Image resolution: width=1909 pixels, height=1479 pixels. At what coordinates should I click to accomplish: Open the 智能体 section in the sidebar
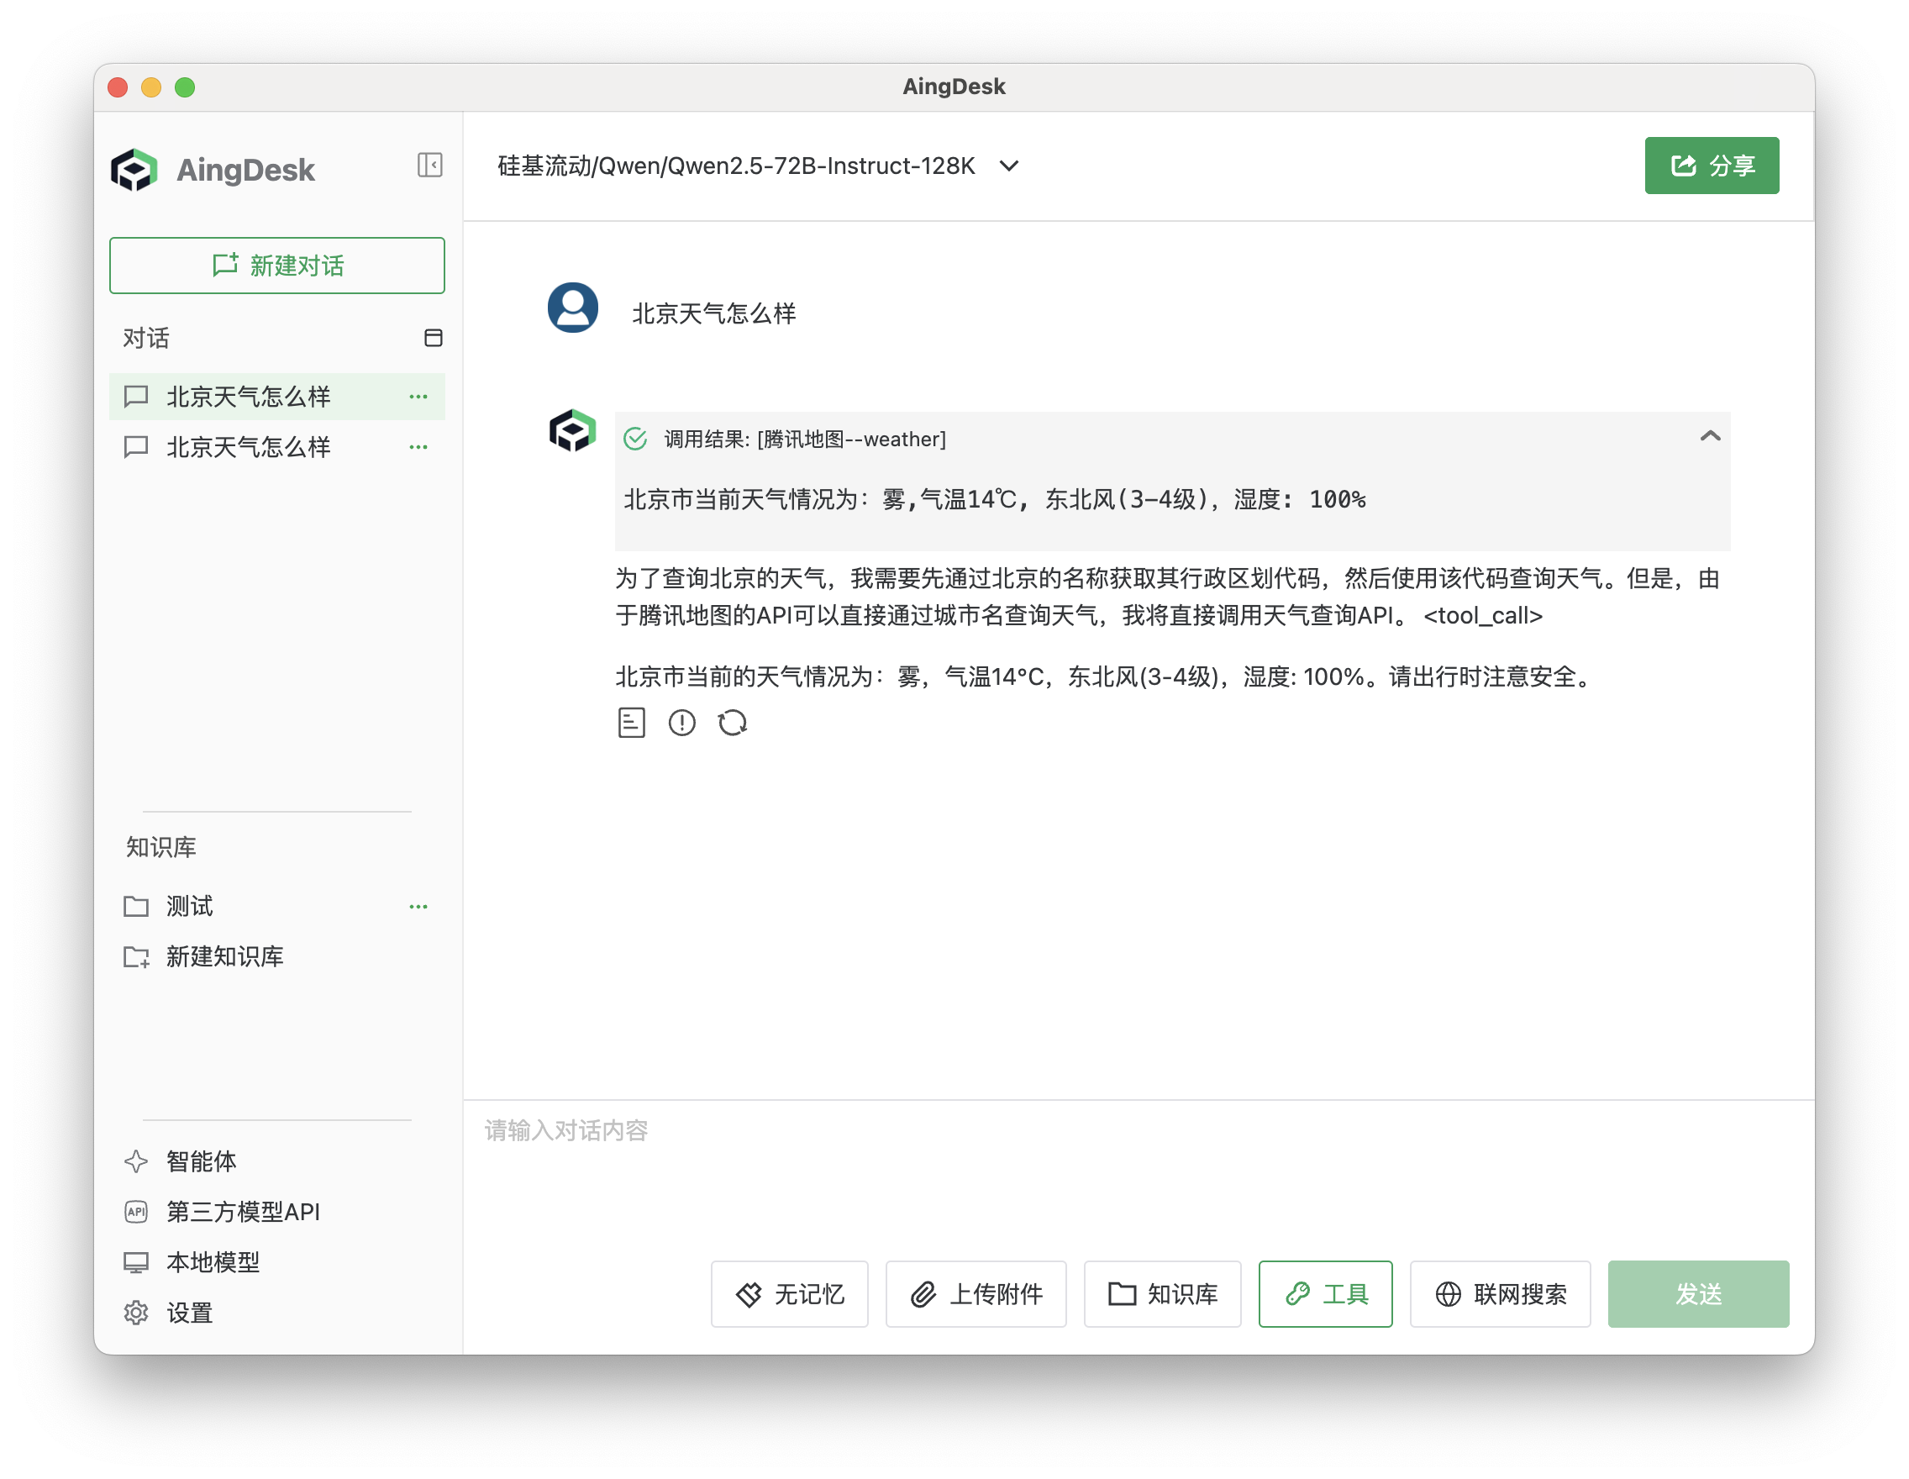coord(201,1161)
